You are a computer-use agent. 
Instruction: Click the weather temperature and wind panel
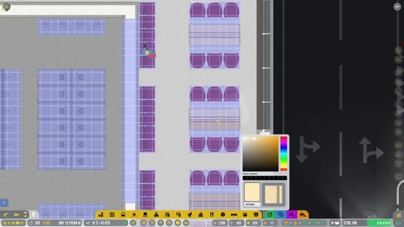tap(105, 223)
